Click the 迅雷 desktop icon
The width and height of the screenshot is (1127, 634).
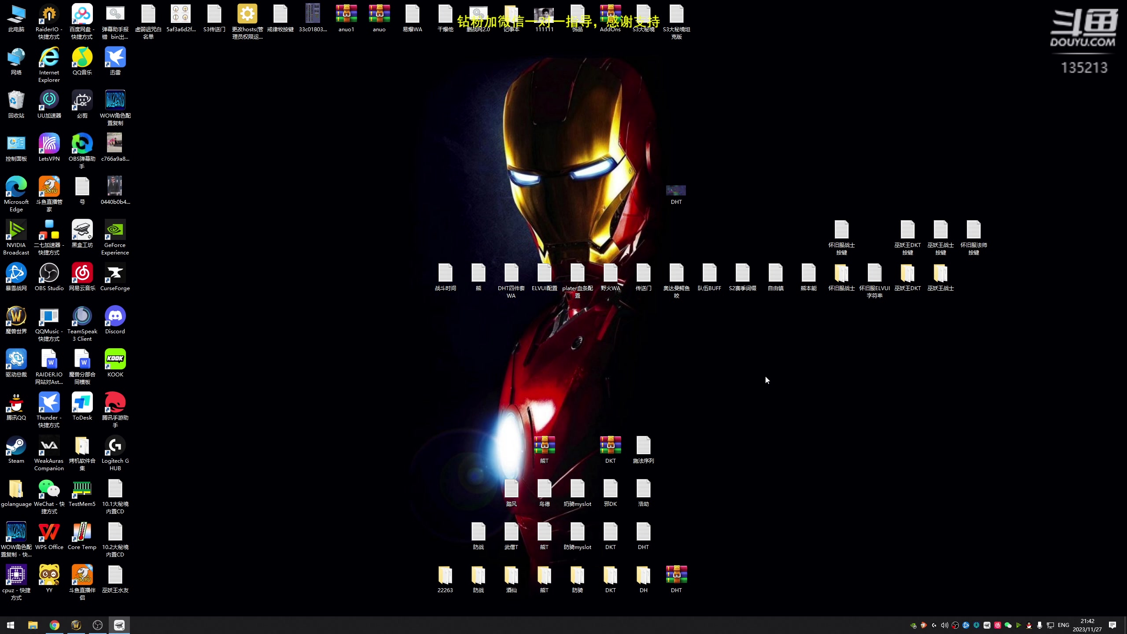[x=115, y=61]
